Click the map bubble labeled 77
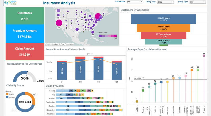Screen dimensions: 211x116 [93, 32]
